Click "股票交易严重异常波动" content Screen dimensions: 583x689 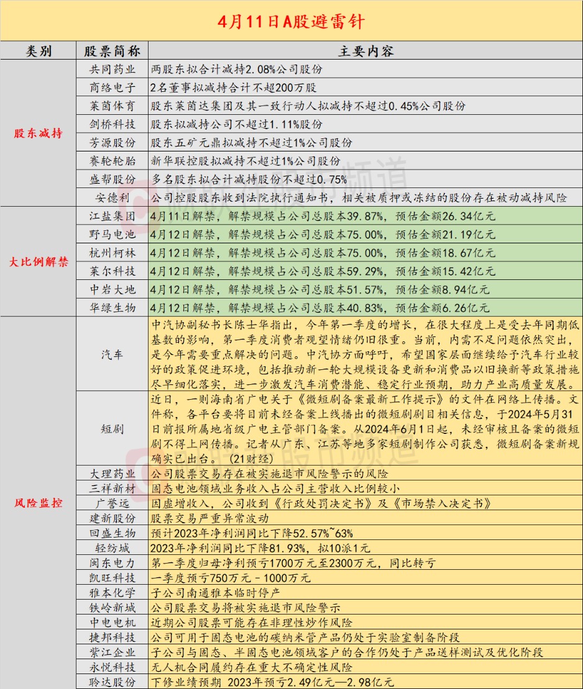tap(209, 518)
